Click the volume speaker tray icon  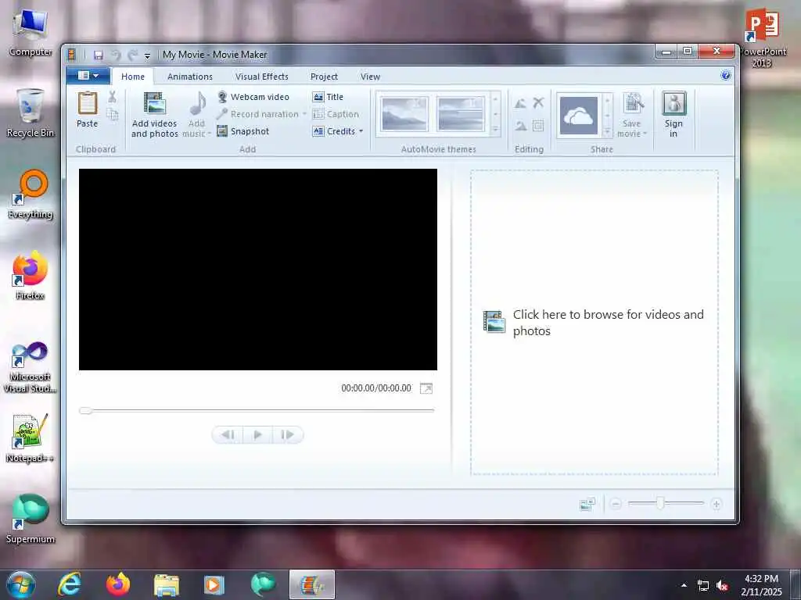coord(722,585)
